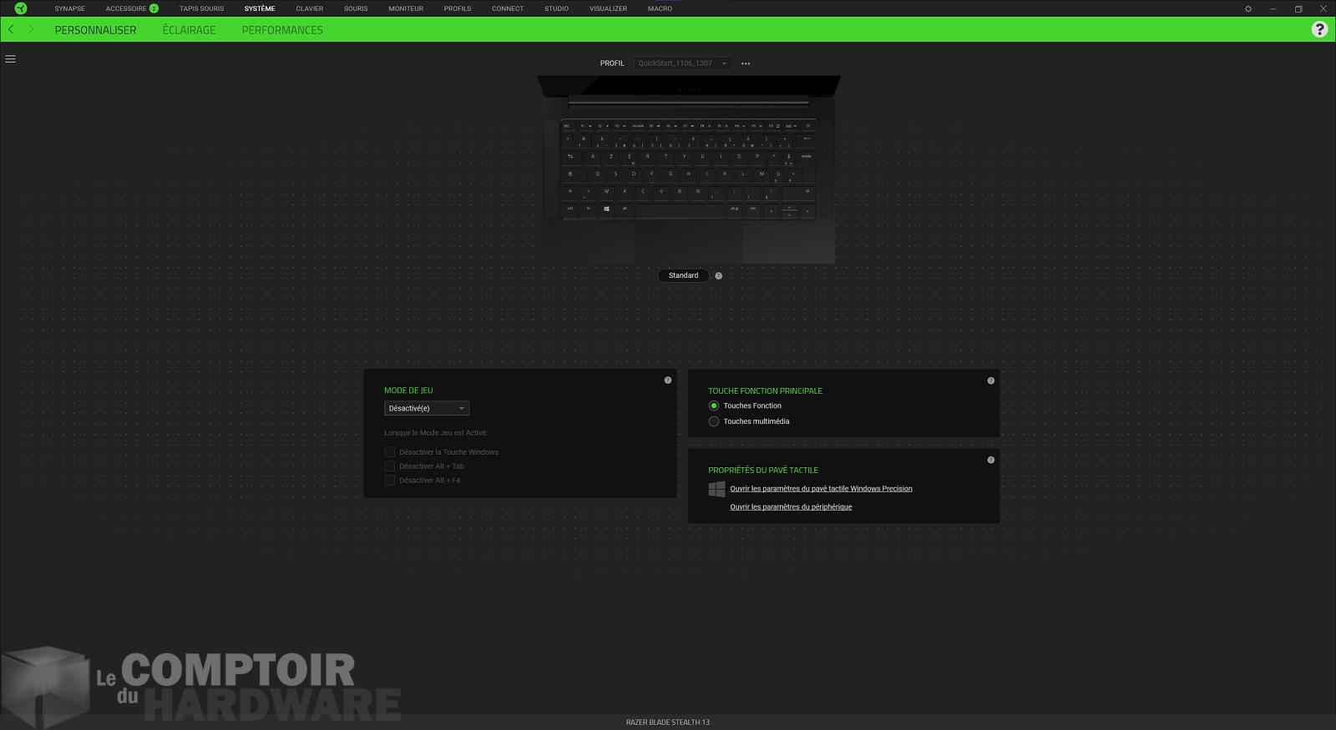
Task: Go back with the left arrow
Action: pos(11,30)
